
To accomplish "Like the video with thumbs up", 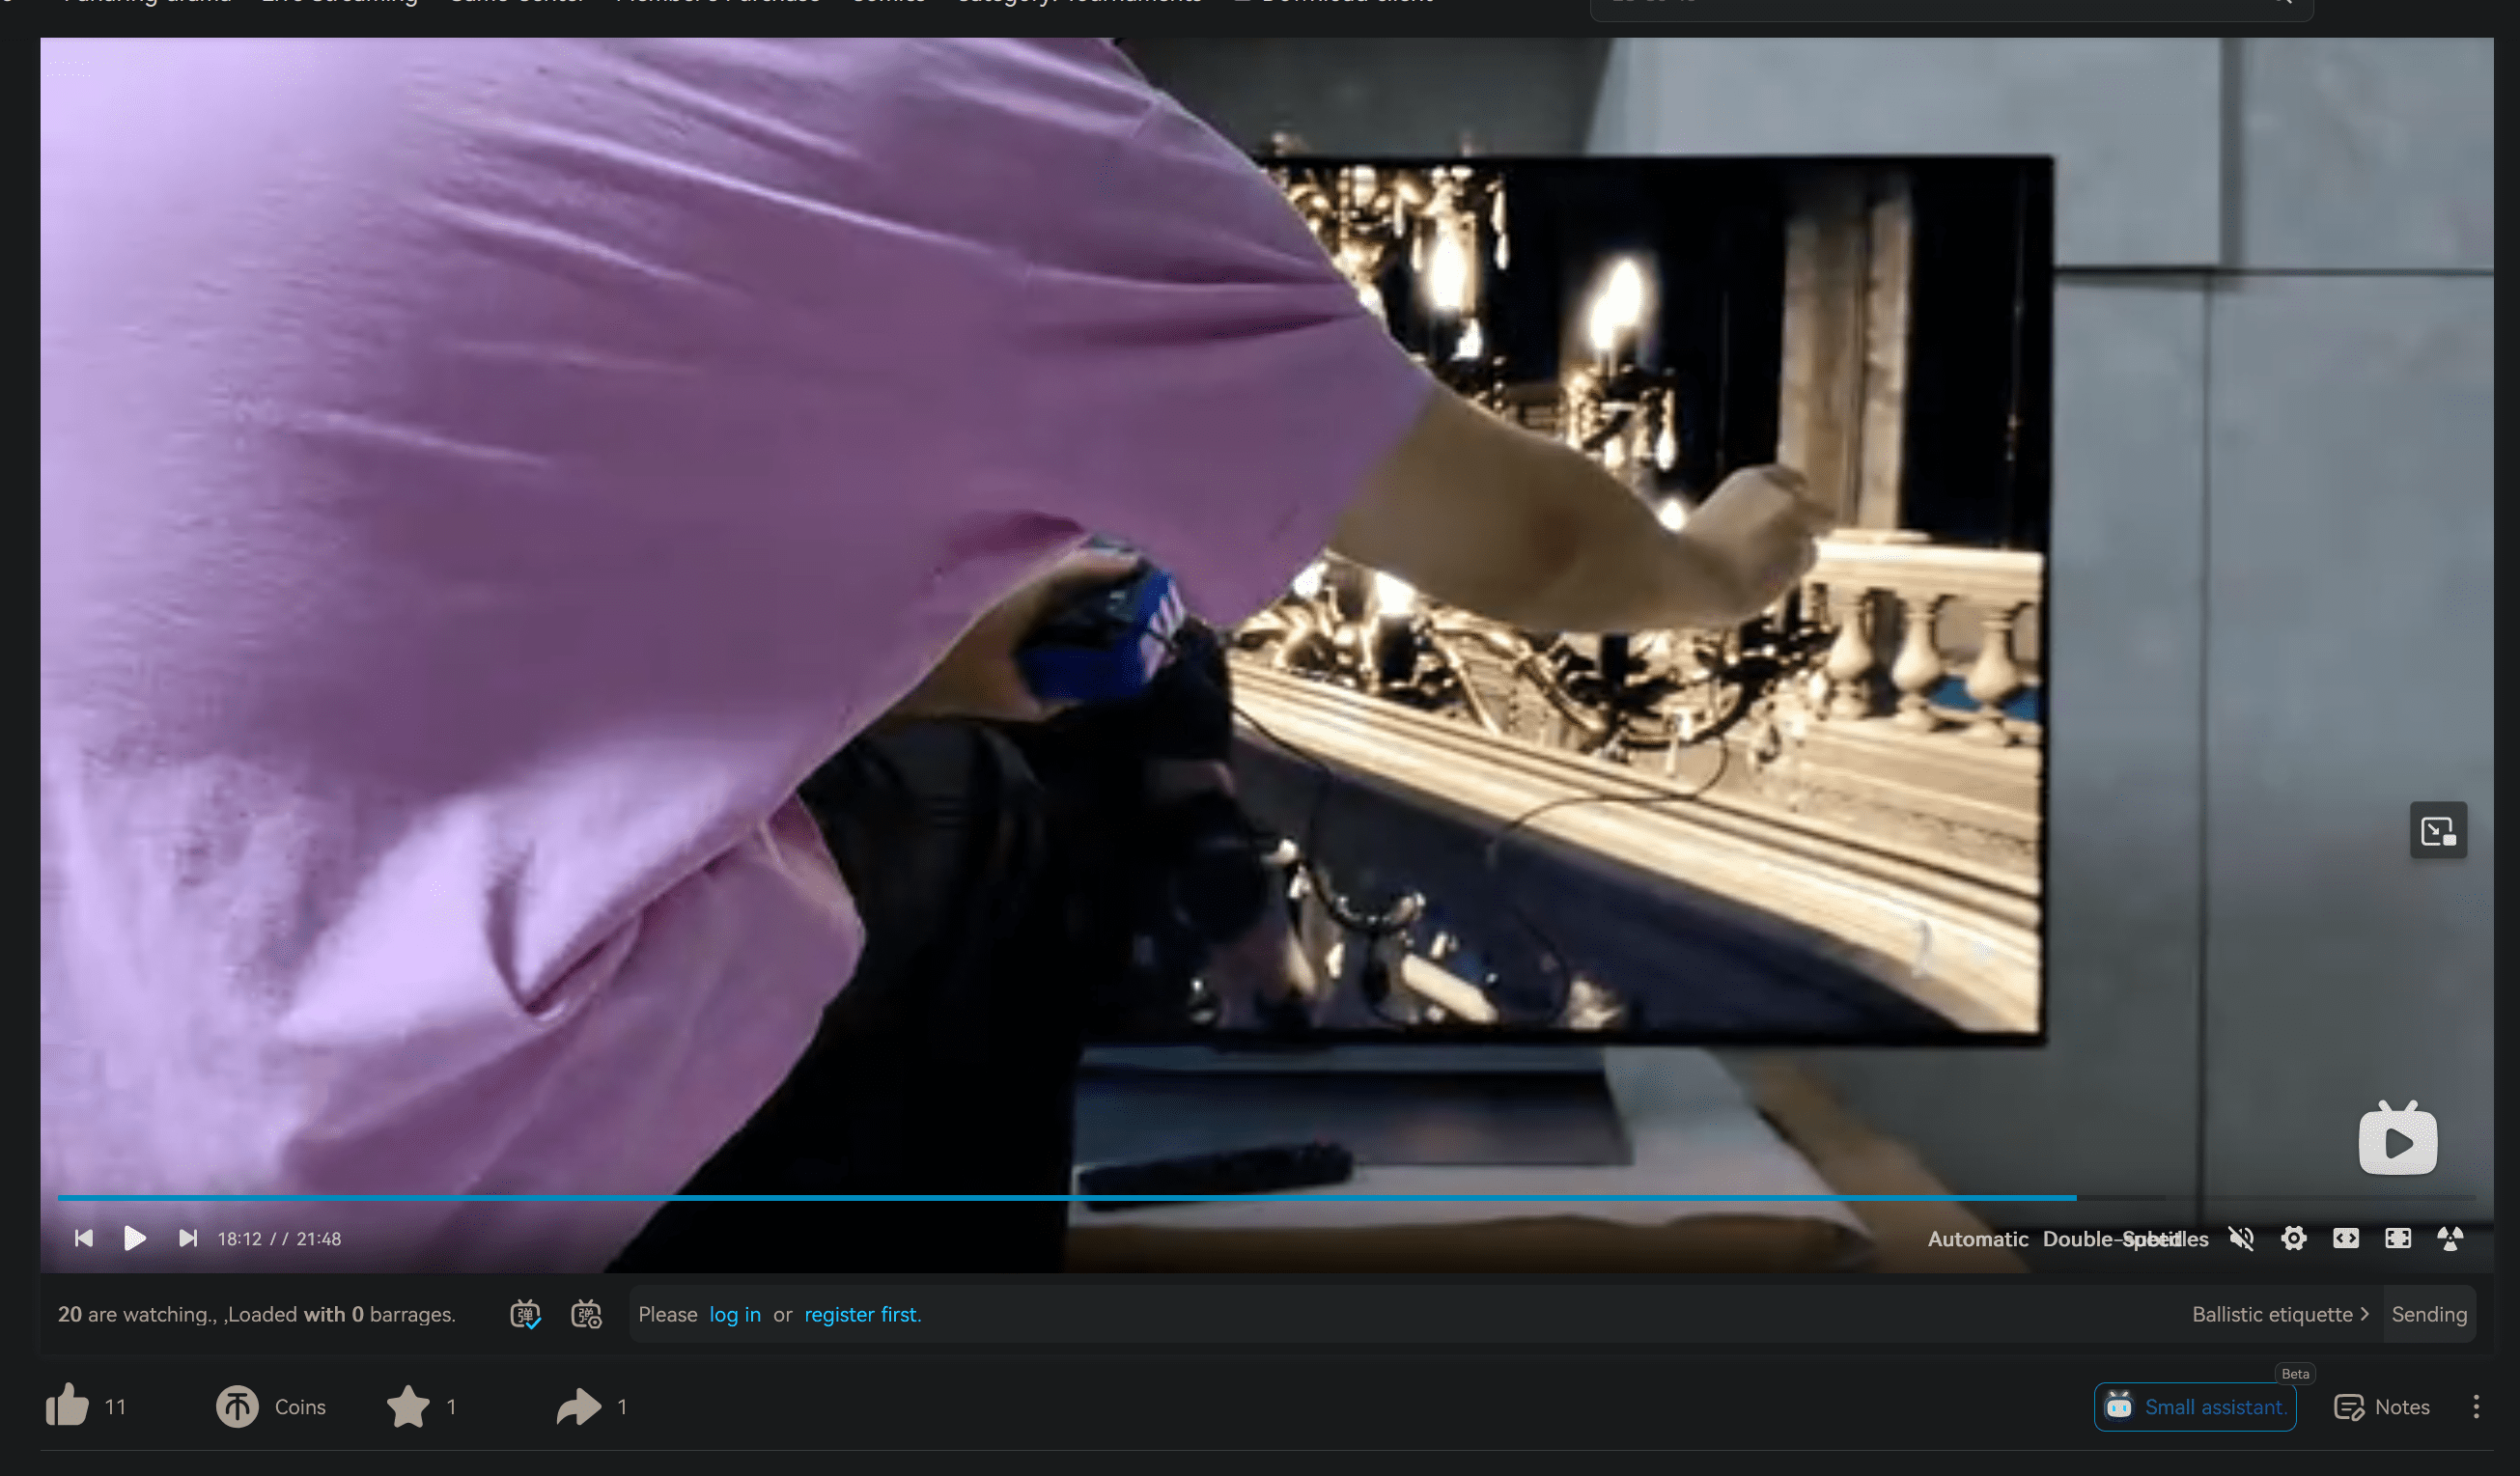I will (x=67, y=1406).
